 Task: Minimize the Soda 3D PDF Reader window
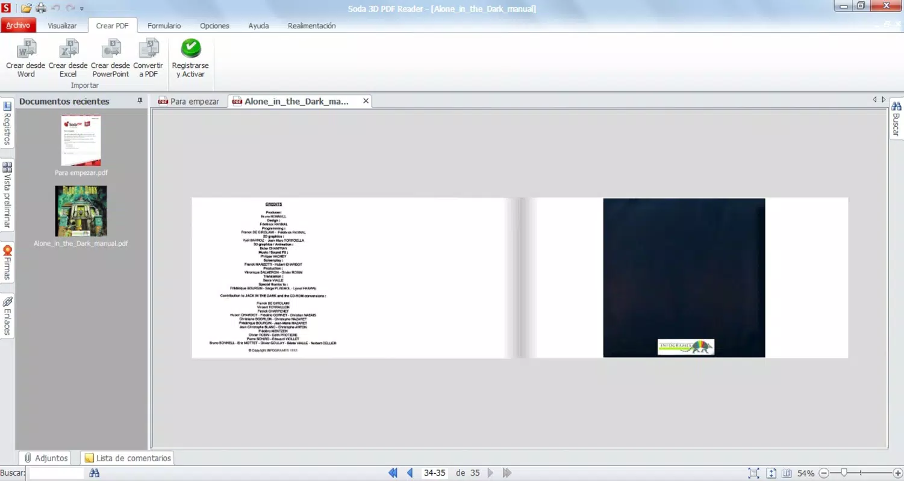pos(844,6)
